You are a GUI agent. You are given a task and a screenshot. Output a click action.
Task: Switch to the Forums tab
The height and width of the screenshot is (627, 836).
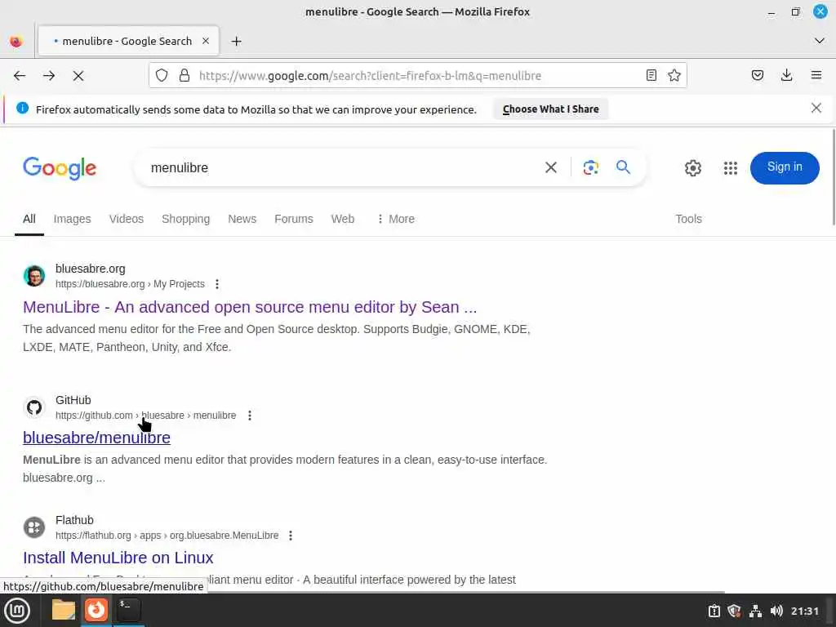click(x=294, y=219)
